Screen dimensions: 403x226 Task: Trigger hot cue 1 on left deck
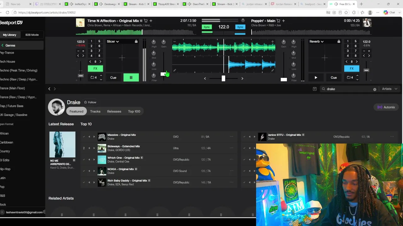[x=91, y=41]
